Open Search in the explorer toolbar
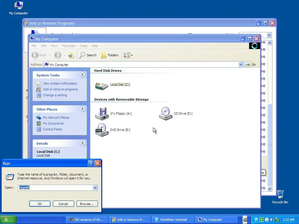The image size is (299, 224). [88, 55]
